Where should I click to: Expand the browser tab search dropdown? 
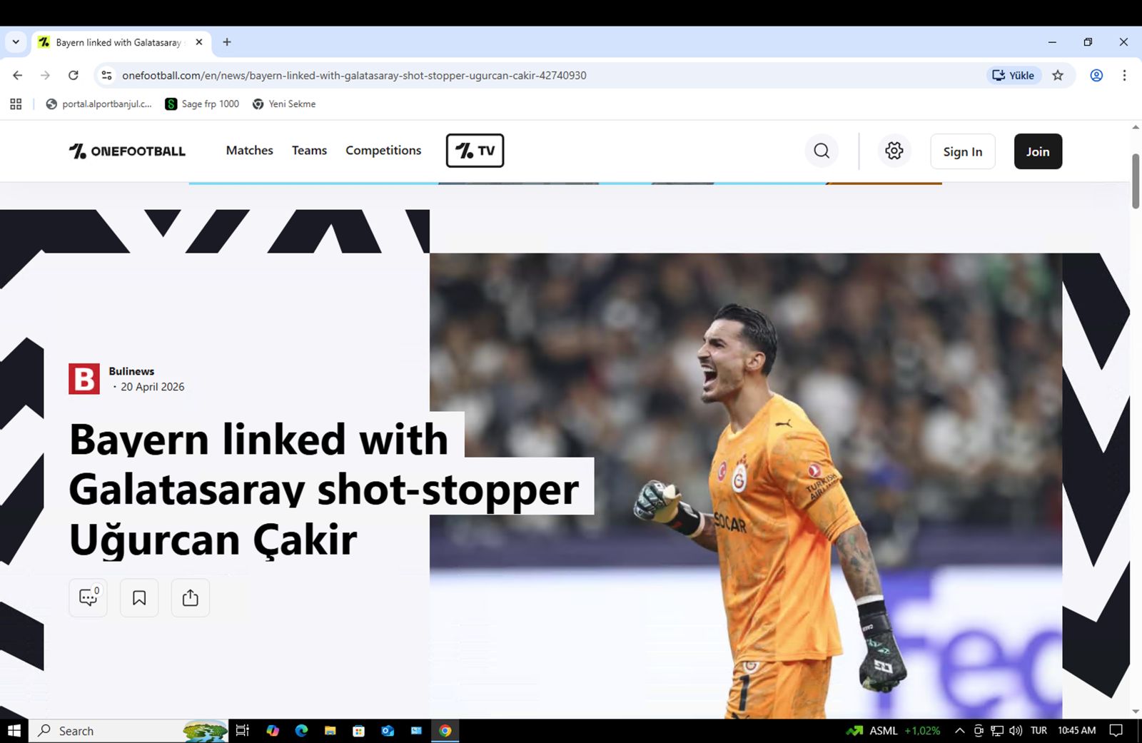pyautogui.click(x=15, y=42)
